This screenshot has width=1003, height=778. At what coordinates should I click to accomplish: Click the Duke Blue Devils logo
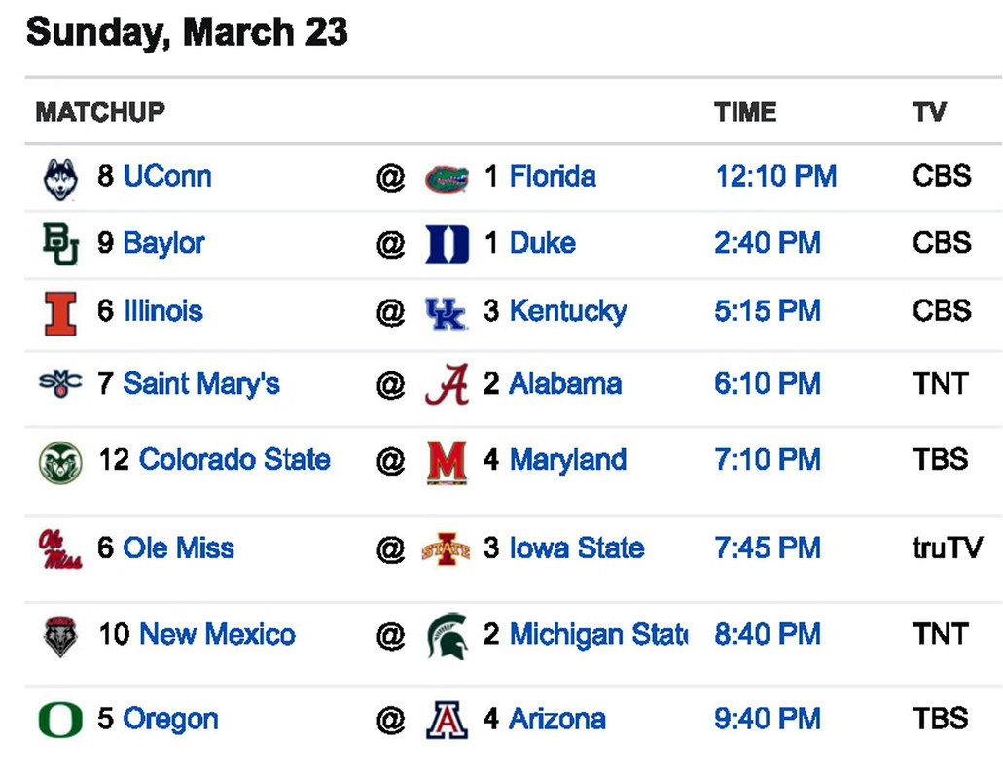(x=447, y=244)
